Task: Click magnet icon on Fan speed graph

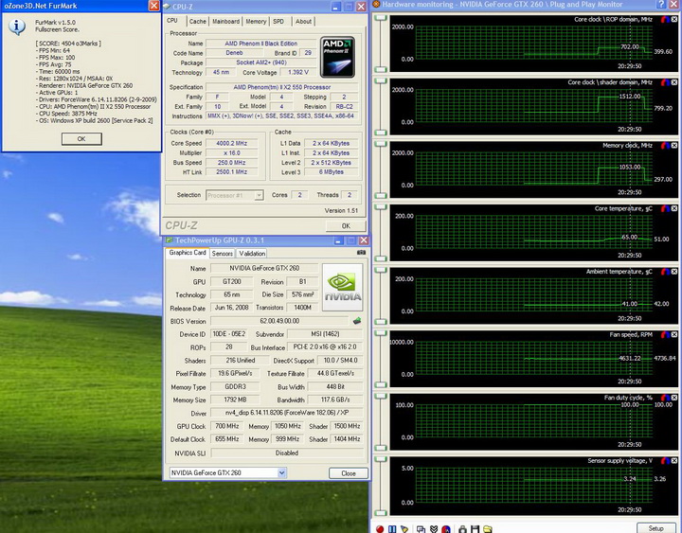Action: click(663, 335)
